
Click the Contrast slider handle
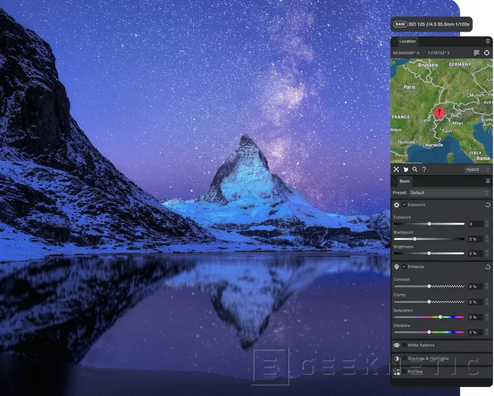pyautogui.click(x=429, y=286)
